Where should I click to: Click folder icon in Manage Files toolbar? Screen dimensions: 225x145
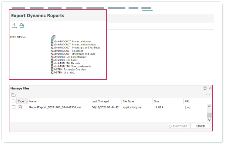[x=13, y=95]
